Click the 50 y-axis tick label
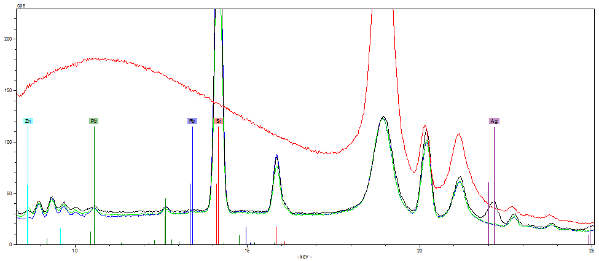This screenshot has width=599, height=261. click(x=10, y=193)
